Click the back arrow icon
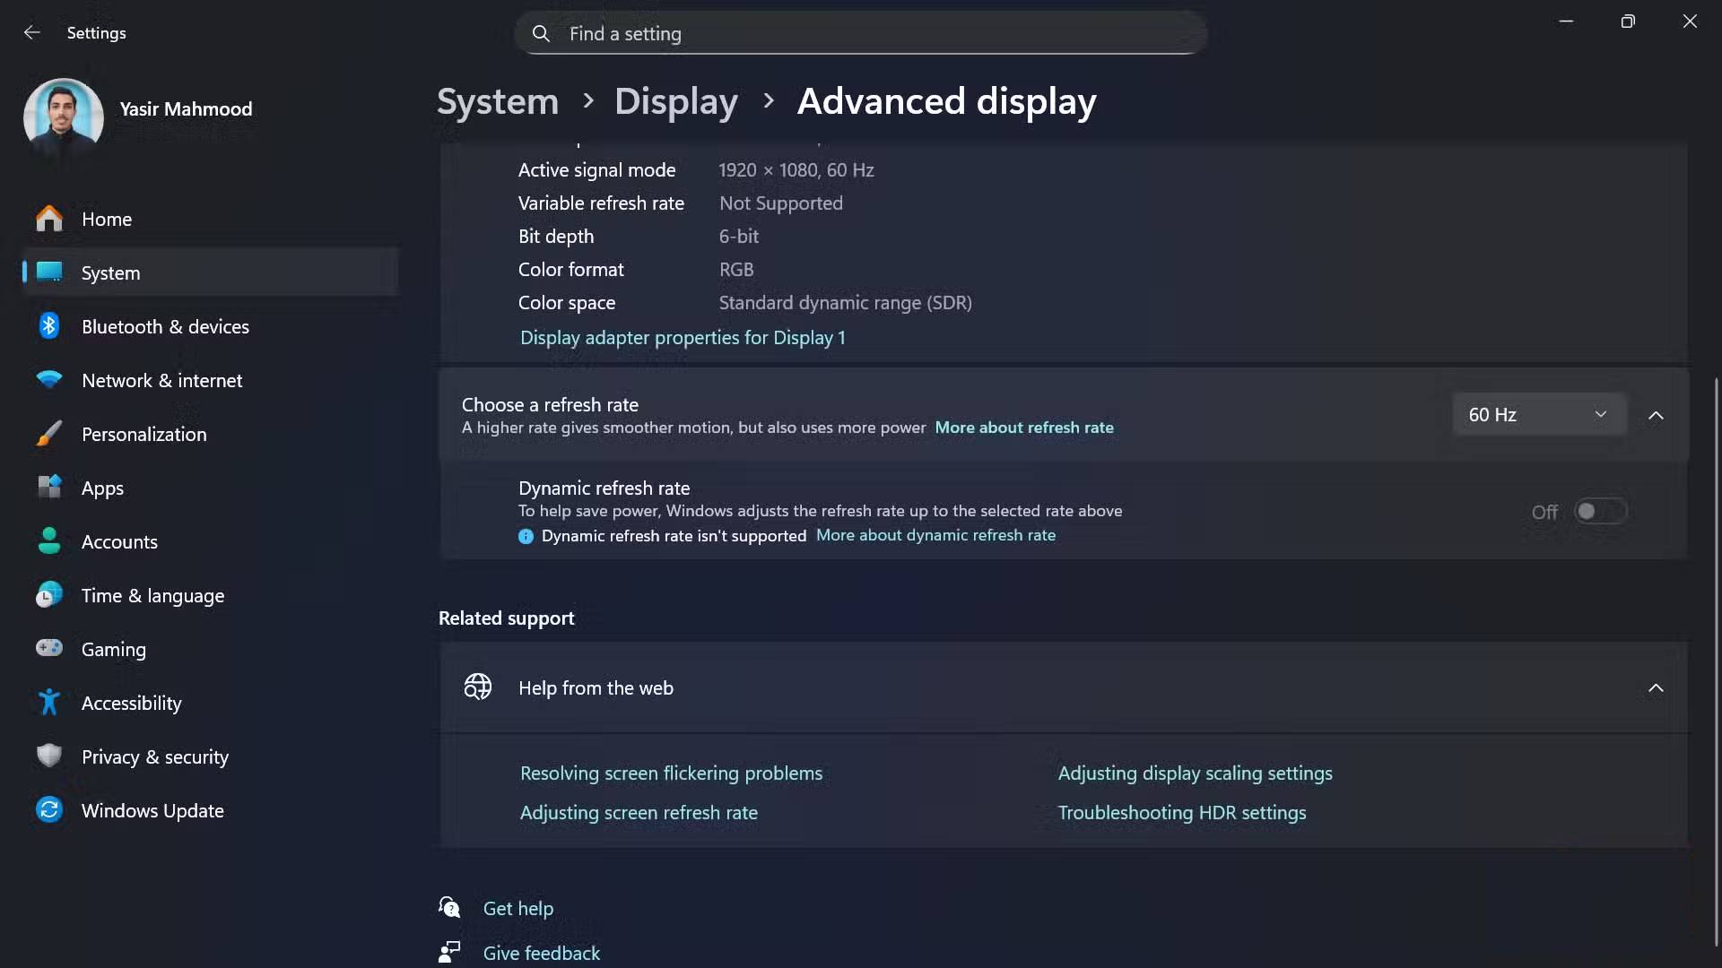 pos(32,32)
